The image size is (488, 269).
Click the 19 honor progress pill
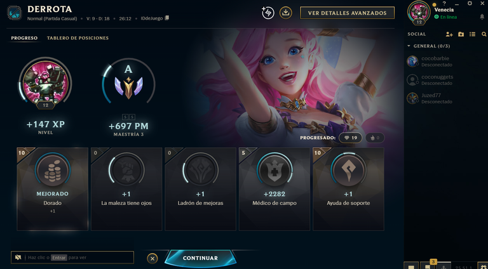point(350,138)
